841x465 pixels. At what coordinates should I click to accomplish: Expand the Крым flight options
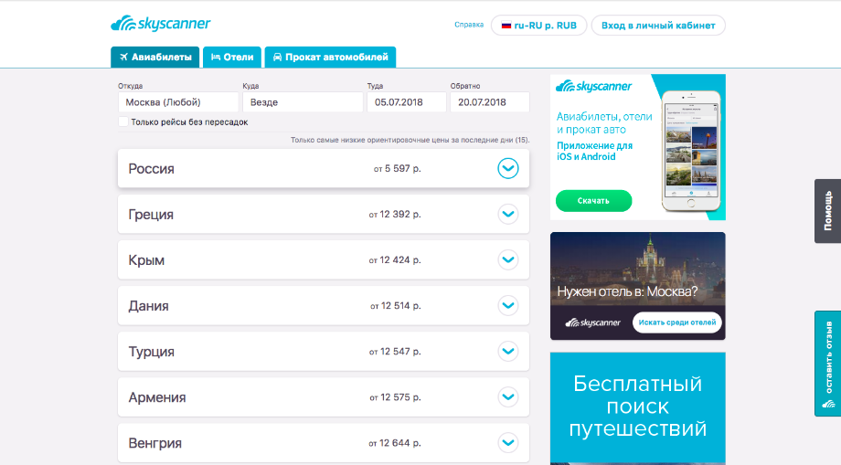pos(508,259)
